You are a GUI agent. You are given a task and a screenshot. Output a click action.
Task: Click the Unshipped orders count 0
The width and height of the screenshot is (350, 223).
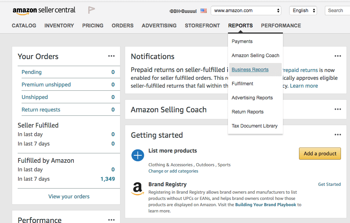113,97
